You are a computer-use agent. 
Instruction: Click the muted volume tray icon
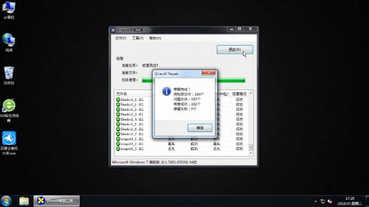click(330, 201)
